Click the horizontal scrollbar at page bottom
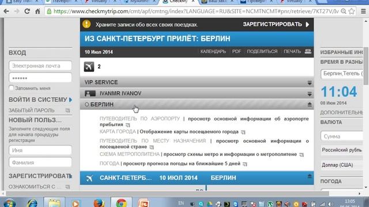 click(167, 194)
